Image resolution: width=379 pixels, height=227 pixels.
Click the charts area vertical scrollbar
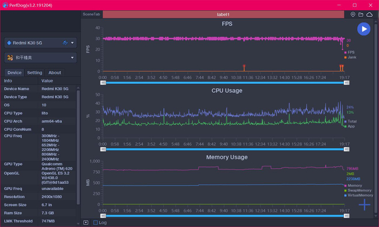coord(376,118)
